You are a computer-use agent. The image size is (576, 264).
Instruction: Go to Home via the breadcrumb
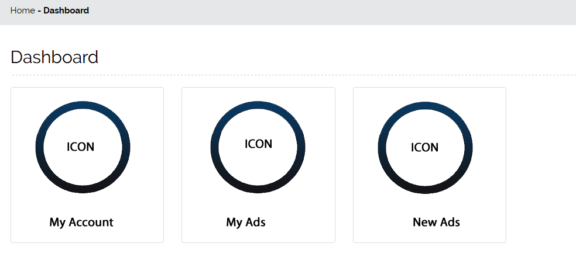point(22,11)
